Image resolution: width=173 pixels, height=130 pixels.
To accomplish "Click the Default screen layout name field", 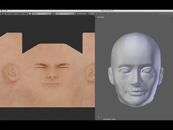I will point(39,14).
